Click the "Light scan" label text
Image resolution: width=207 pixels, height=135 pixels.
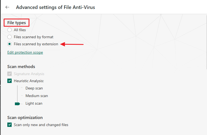(x=34, y=103)
